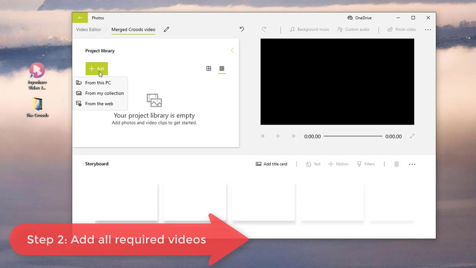This screenshot has height=268, width=476.
Task: Switch to medium thumbnails view
Action: point(209,68)
